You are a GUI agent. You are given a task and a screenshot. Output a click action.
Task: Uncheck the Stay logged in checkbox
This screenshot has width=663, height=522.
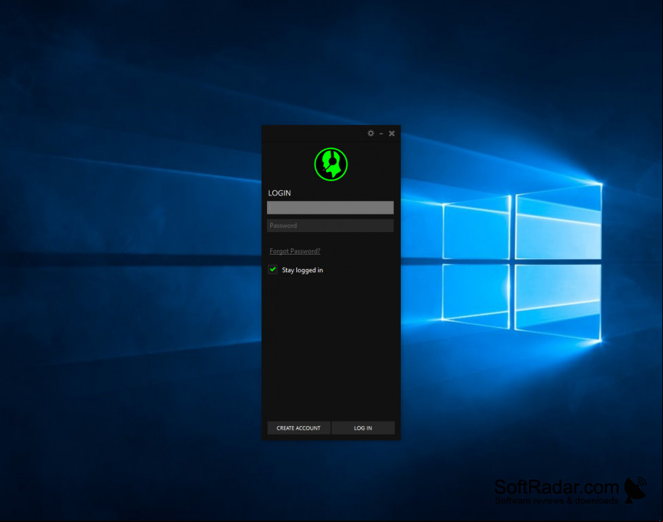click(x=272, y=269)
